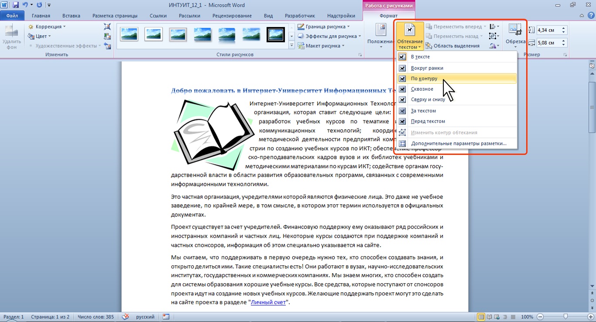Switch to the Вставка tab

tap(71, 16)
